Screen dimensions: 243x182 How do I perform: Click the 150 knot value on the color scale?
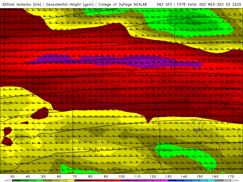tap(200, 177)
